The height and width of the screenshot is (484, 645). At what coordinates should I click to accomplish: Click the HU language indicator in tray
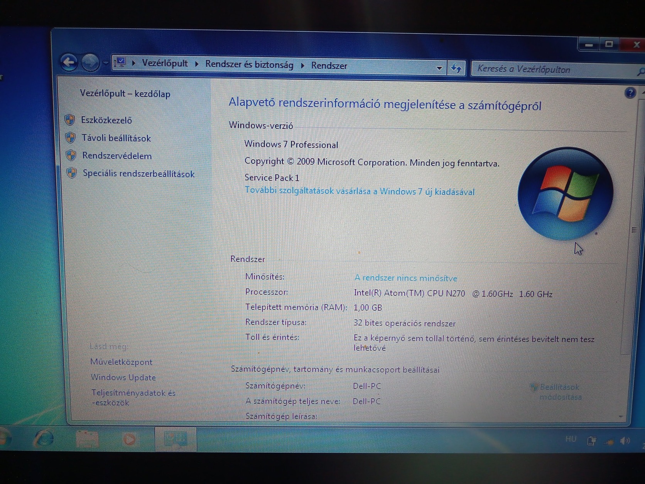pos(571,439)
